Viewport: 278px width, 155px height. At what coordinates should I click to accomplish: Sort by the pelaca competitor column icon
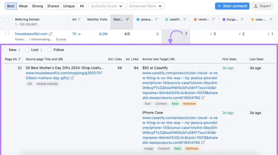(156, 20)
